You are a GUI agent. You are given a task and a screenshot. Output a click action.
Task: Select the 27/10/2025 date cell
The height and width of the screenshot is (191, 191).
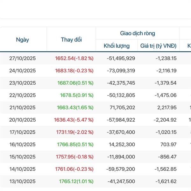click(x=23, y=58)
